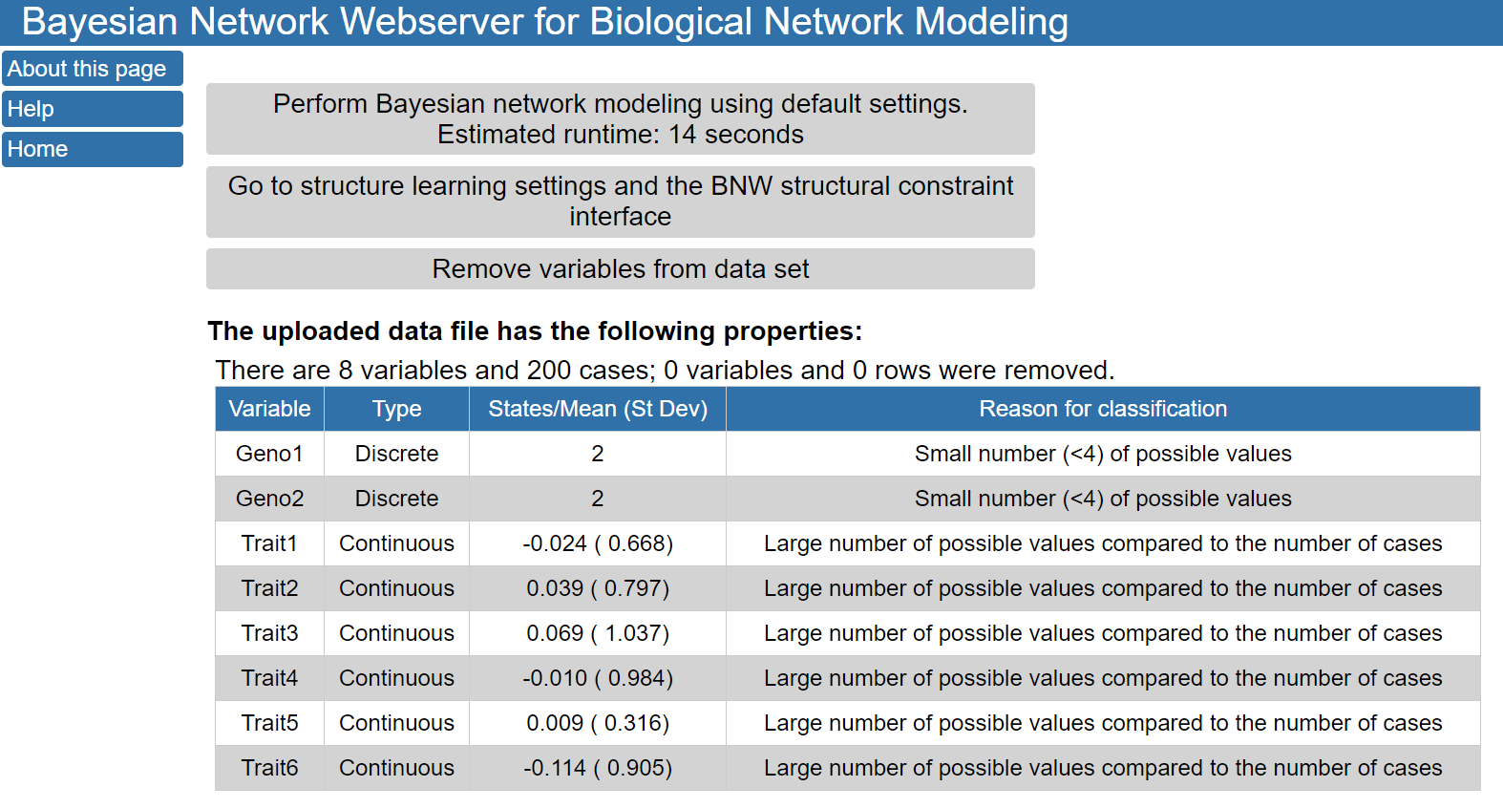Select the Trait2 variable cell
Viewport: 1503px width, 808px height.
coord(269,588)
